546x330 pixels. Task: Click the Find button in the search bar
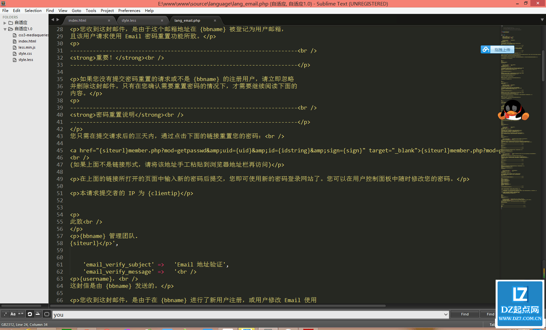click(464, 314)
